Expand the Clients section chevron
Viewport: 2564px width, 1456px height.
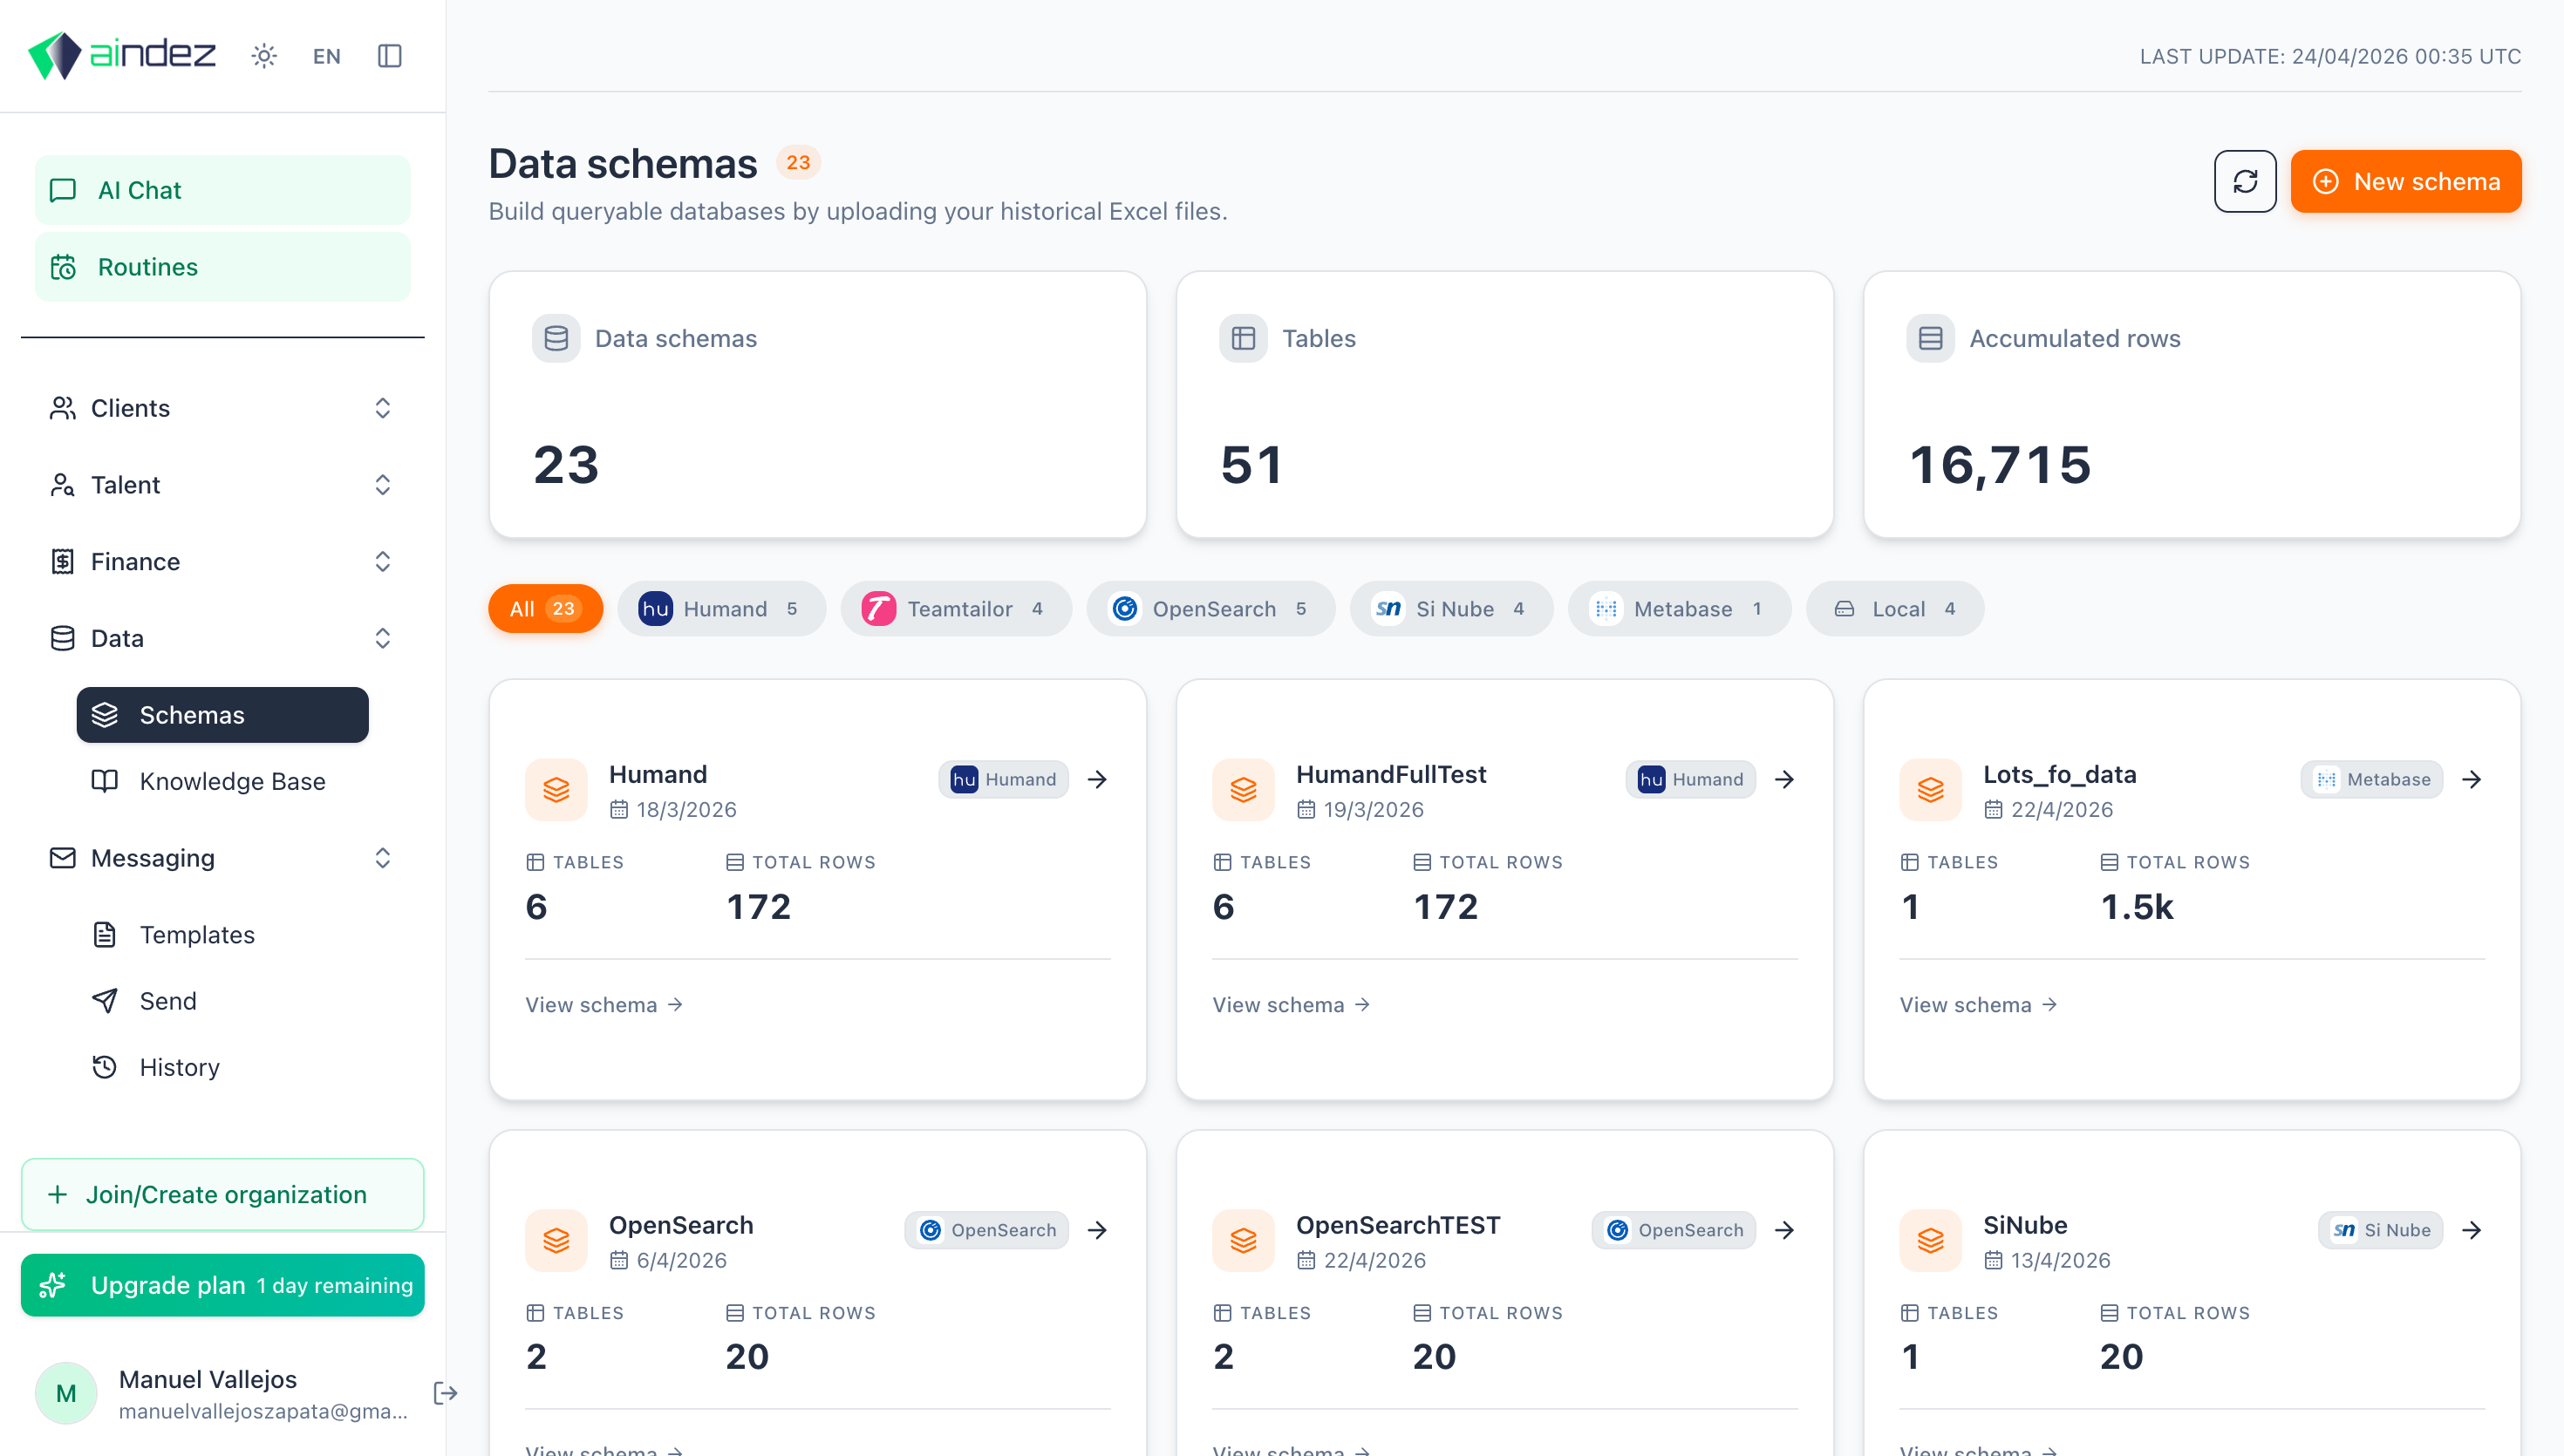382,408
